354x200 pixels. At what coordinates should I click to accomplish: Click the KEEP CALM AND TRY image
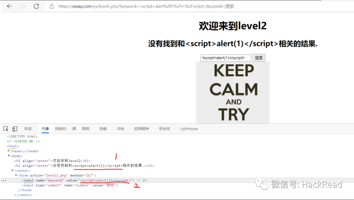233,92
